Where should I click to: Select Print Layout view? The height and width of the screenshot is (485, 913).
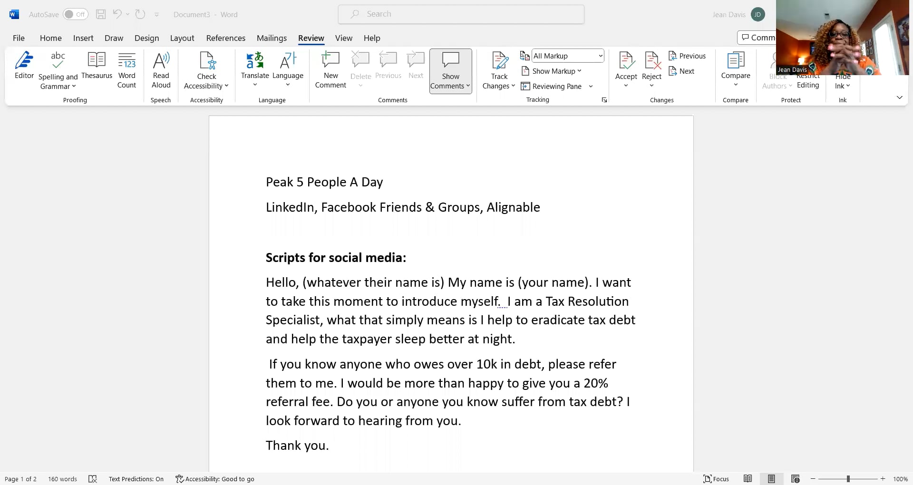(772, 479)
